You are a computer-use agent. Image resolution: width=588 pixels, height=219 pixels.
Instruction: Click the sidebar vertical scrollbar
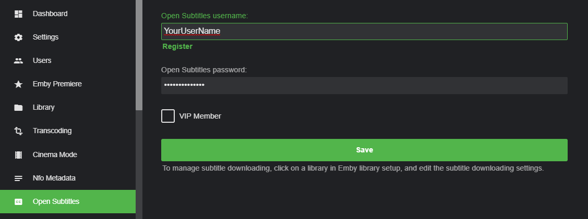coord(139,55)
